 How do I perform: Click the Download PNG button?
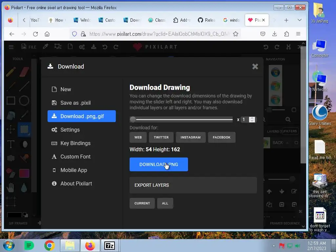[x=158, y=164]
